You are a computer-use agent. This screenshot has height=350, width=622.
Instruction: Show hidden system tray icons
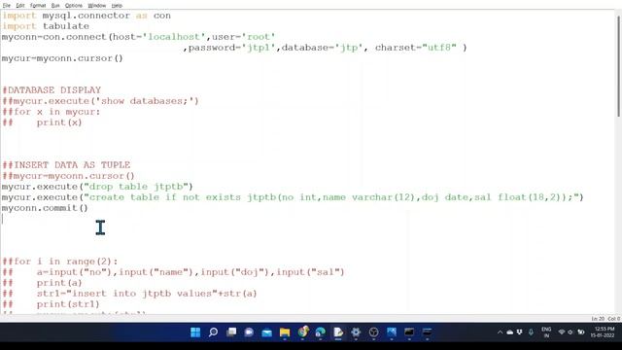[500, 332]
